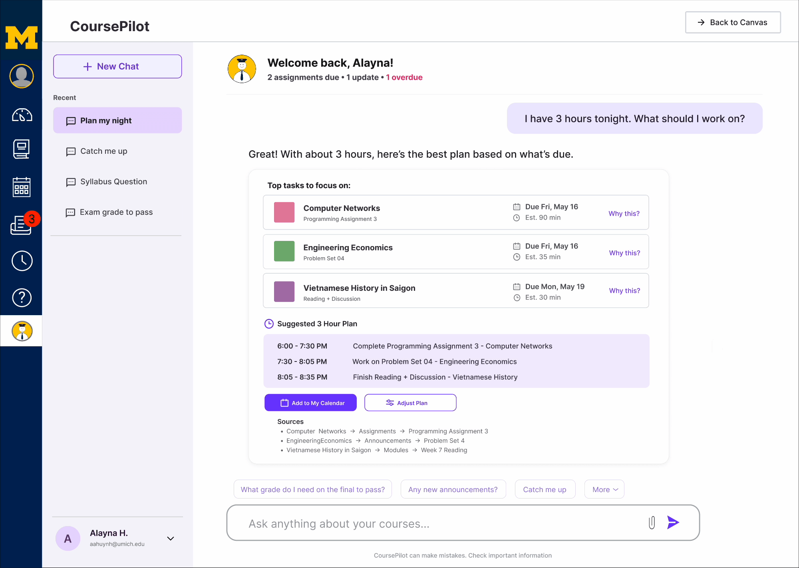The height and width of the screenshot is (568, 799).
Task: Click chat icon beside Syllabus Question
Action: 71,182
